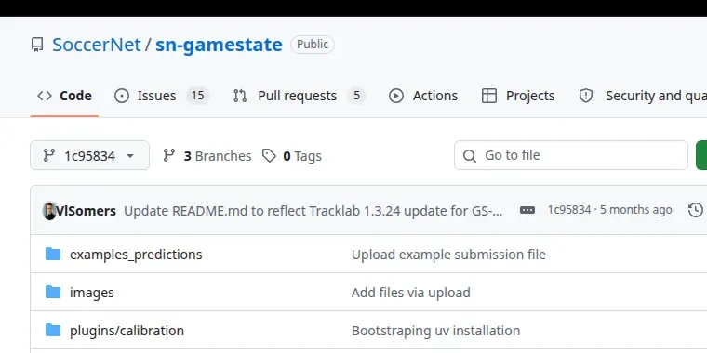View the 3 Branches link
This screenshot has width=707, height=353.
[x=207, y=156]
